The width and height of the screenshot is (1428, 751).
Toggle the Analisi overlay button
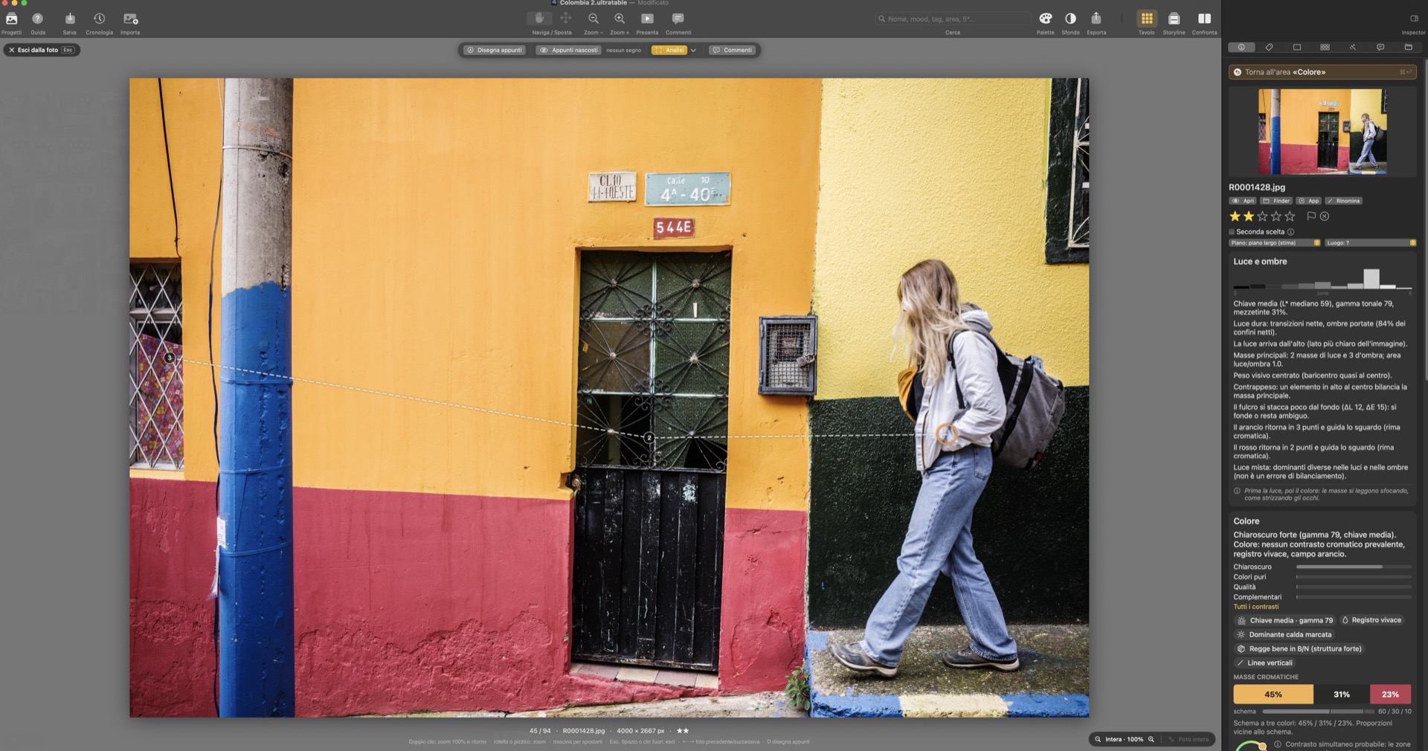(x=669, y=51)
